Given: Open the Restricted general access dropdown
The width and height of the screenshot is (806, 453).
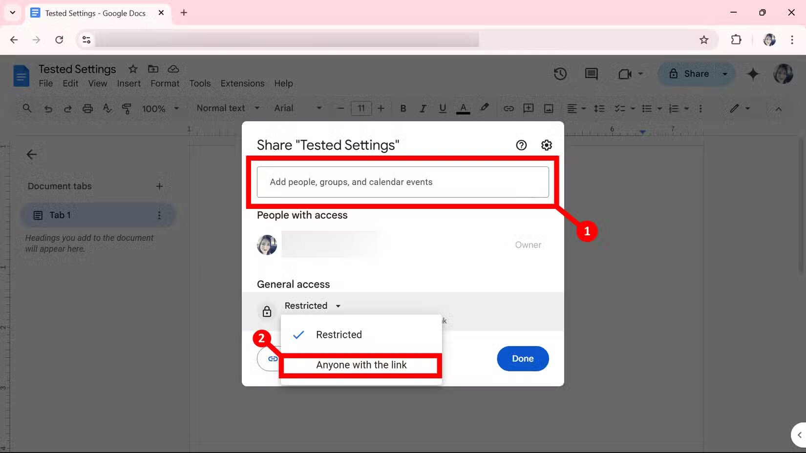Looking at the screenshot, I should tap(313, 306).
